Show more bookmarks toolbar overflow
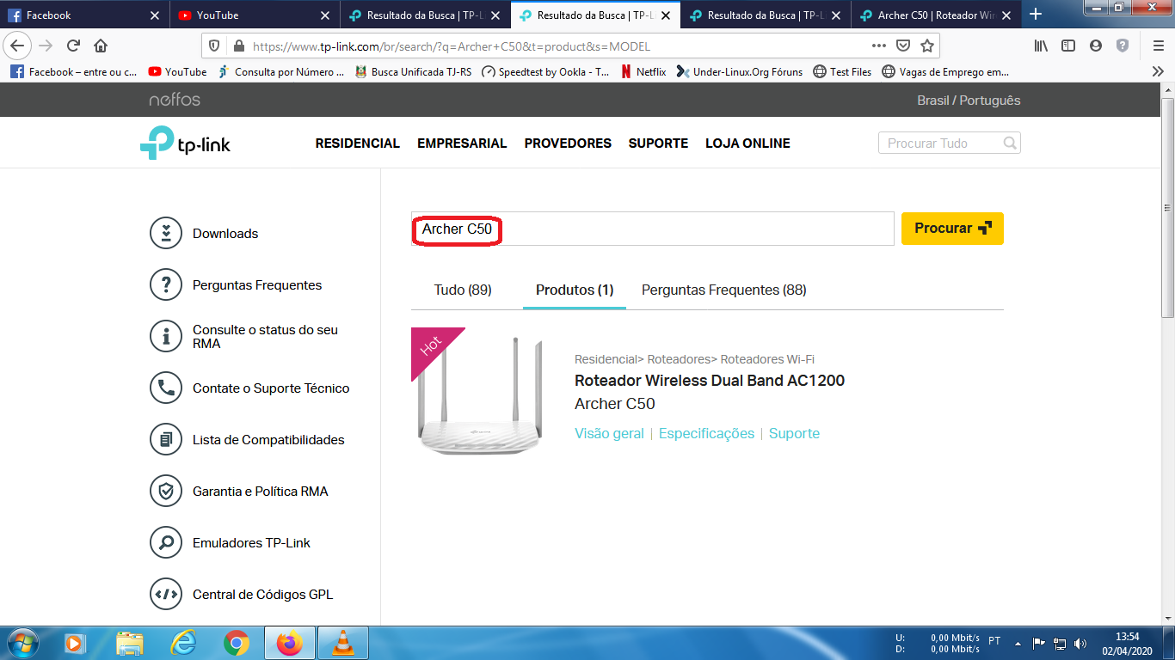 [x=1158, y=72]
